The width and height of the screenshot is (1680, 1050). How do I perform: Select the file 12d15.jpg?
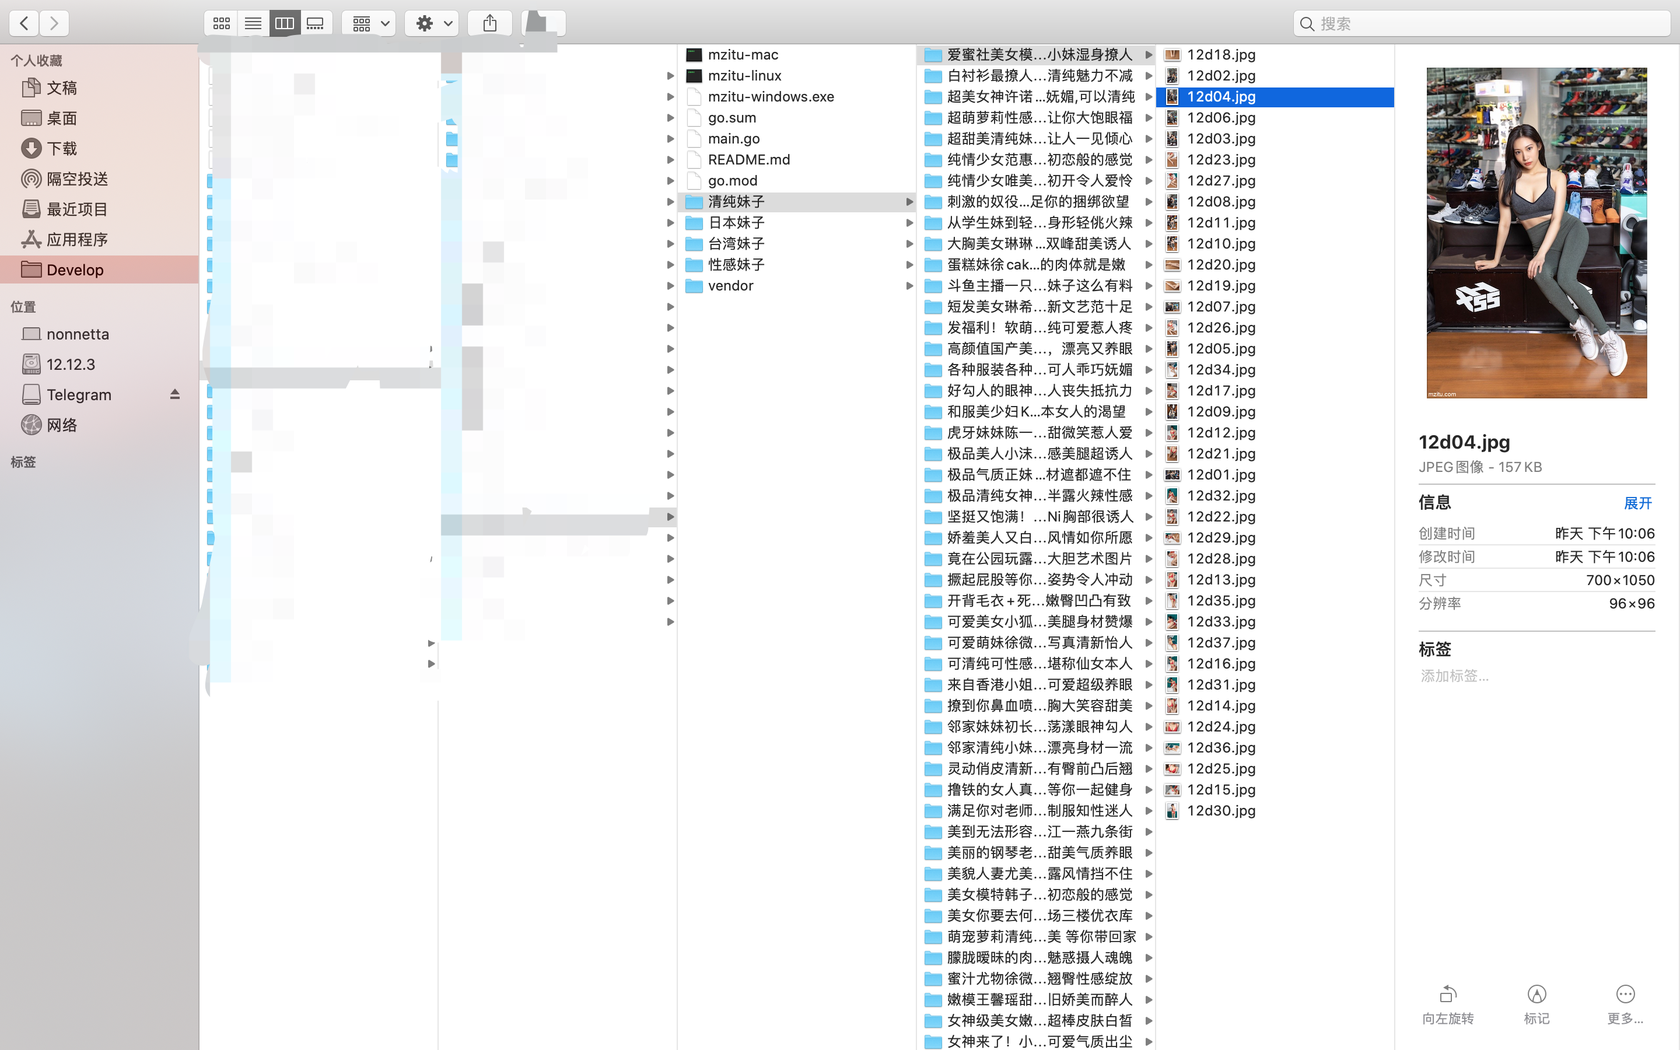pyautogui.click(x=1275, y=790)
